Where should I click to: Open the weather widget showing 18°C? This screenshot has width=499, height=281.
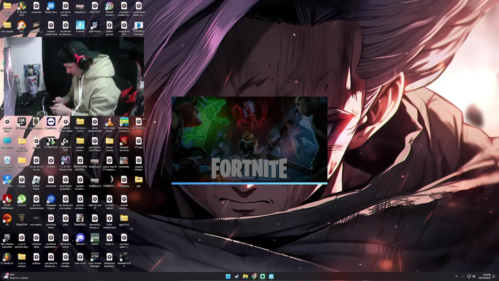click(x=16, y=276)
